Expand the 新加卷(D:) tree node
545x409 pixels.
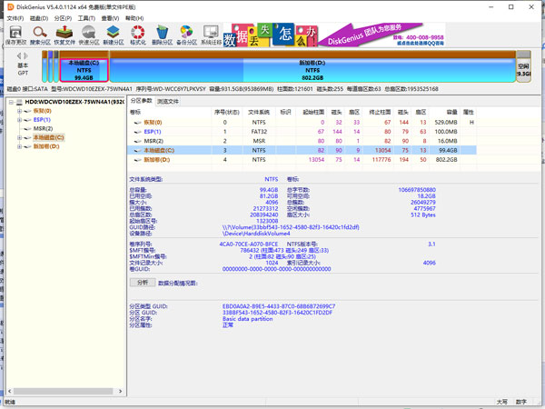20,145
